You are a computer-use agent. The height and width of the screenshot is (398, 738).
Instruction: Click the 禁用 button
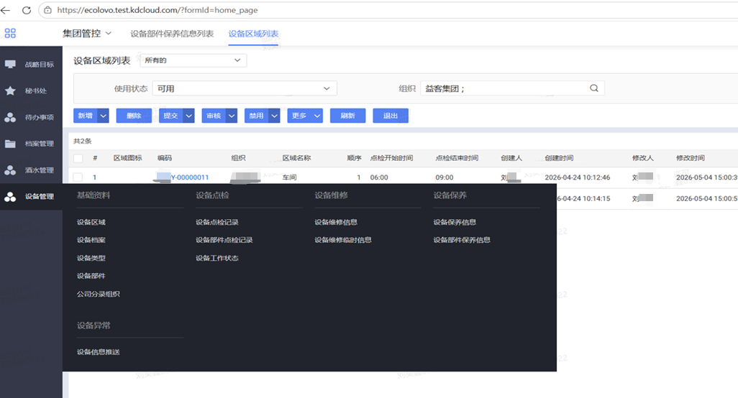[x=257, y=116]
